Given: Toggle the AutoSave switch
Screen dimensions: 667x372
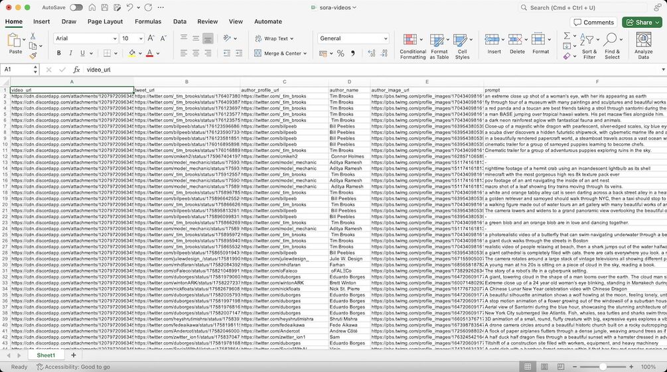Looking at the screenshot, I should (x=76, y=7).
